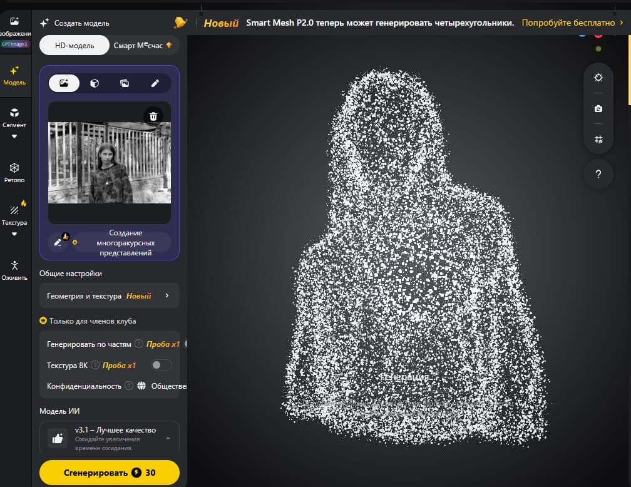Open the Изображени image tool in sidebar
Image resolution: width=631 pixels, height=487 pixels.
[x=14, y=31]
